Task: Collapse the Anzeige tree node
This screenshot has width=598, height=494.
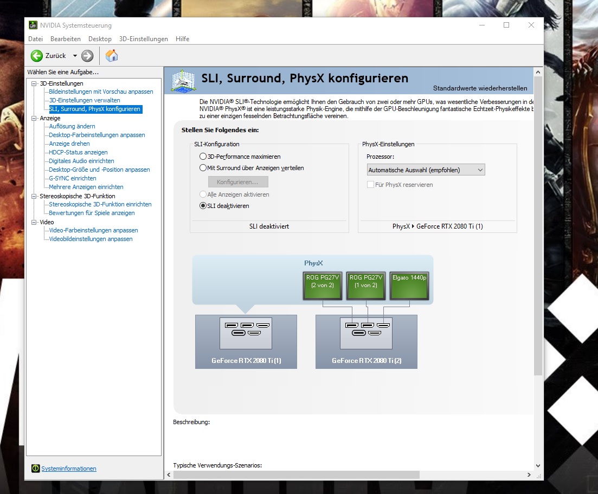Action: tap(34, 118)
